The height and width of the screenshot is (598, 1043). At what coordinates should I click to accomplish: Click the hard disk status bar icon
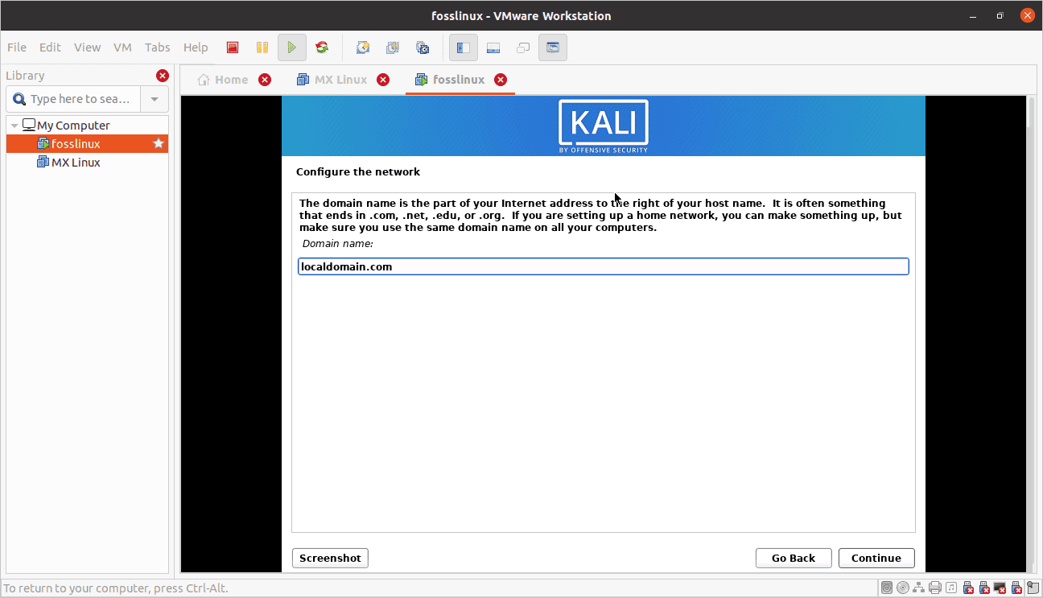click(x=887, y=588)
